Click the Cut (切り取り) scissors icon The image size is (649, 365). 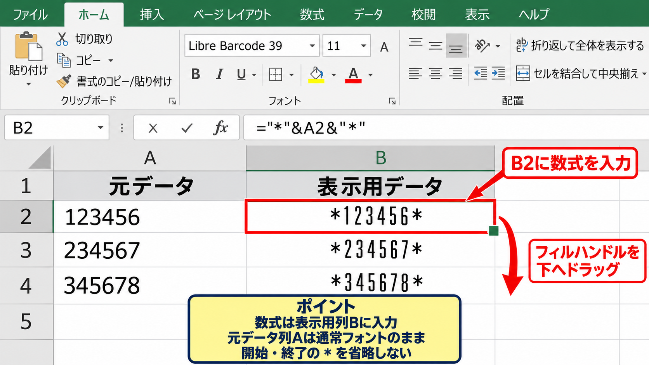(x=62, y=39)
